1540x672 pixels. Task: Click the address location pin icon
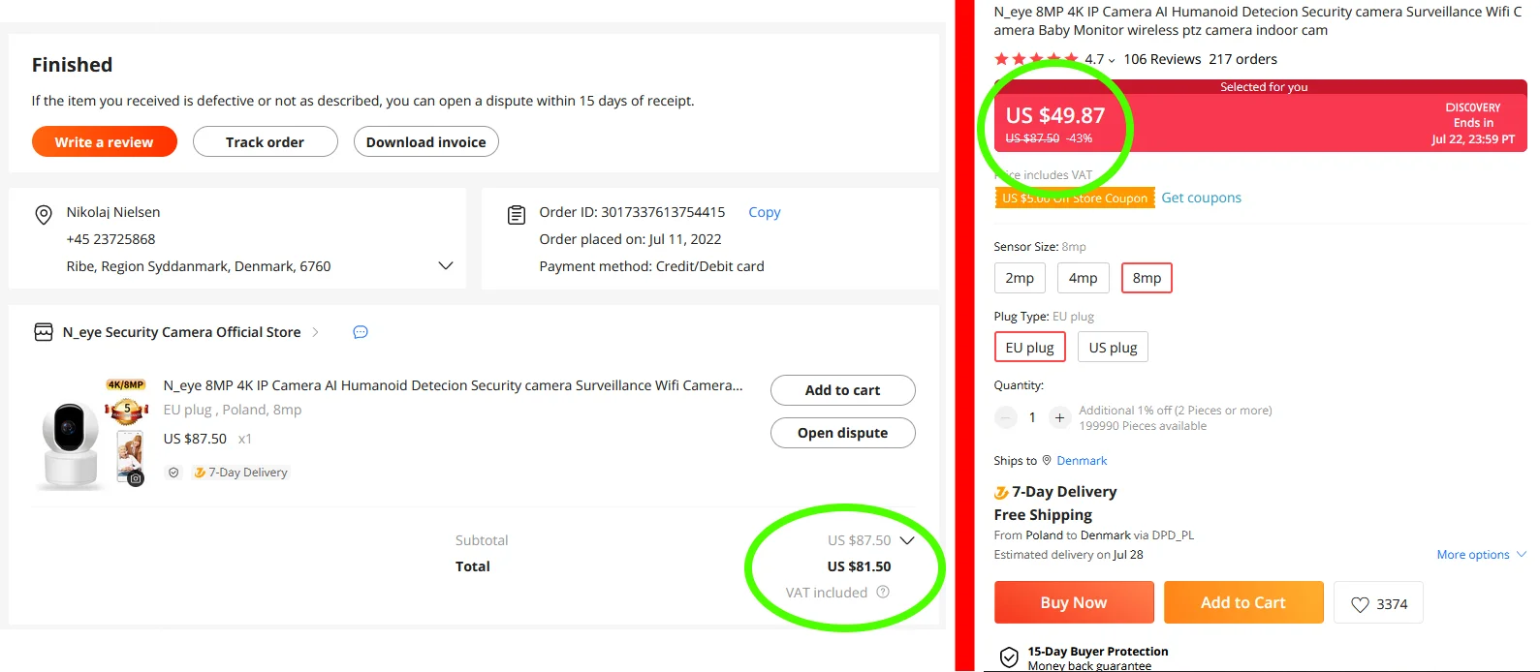(x=44, y=214)
